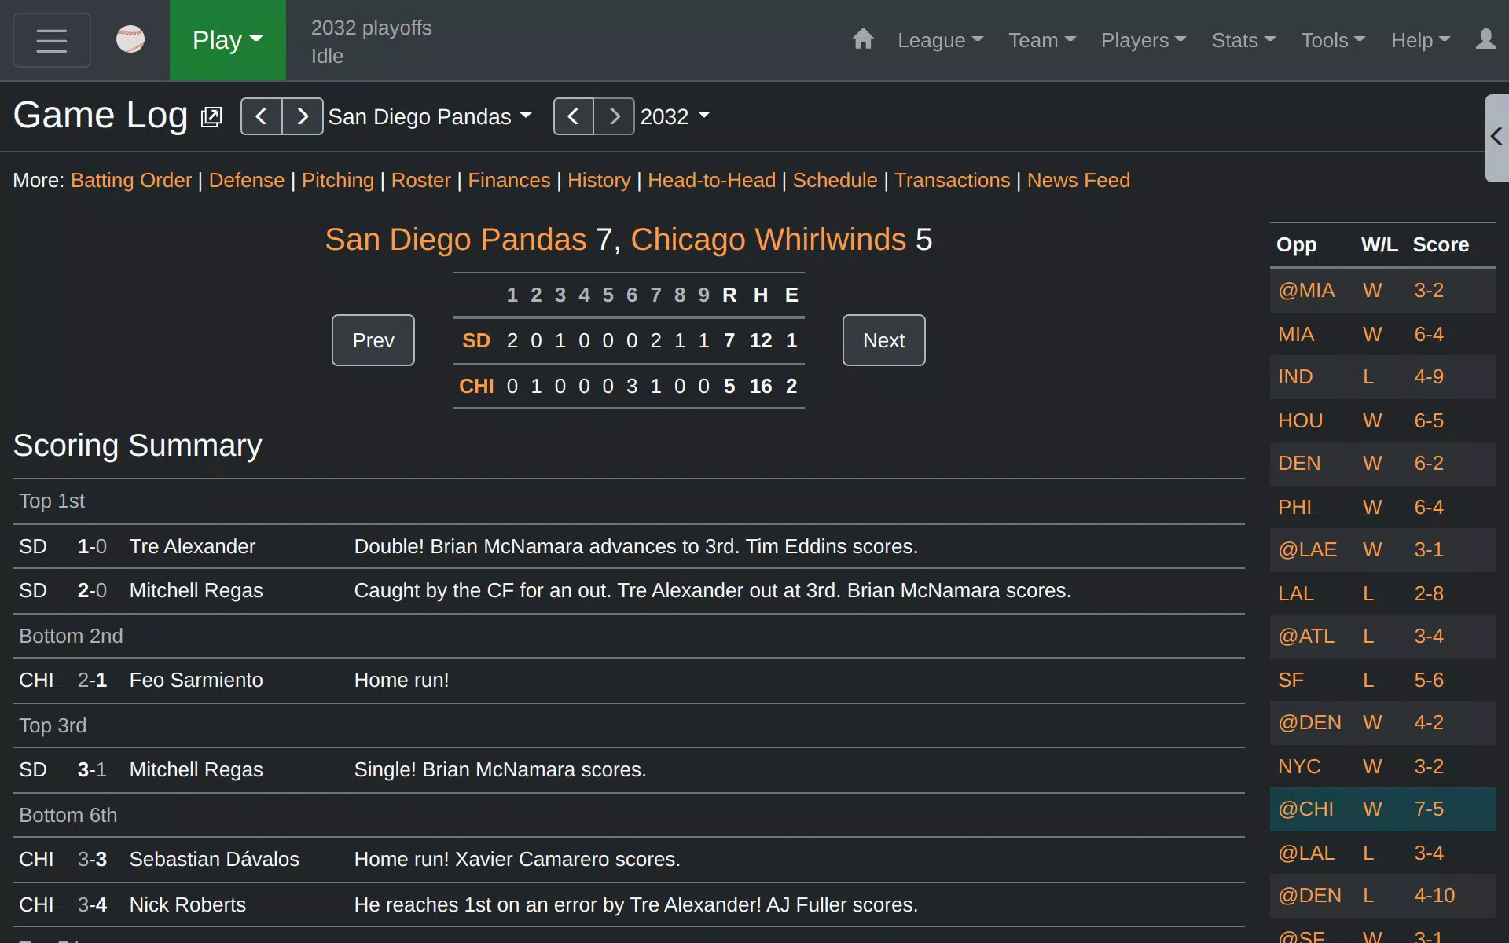This screenshot has width=1509, height=943.
Task: Open the League menu
Action: point(941,40)
